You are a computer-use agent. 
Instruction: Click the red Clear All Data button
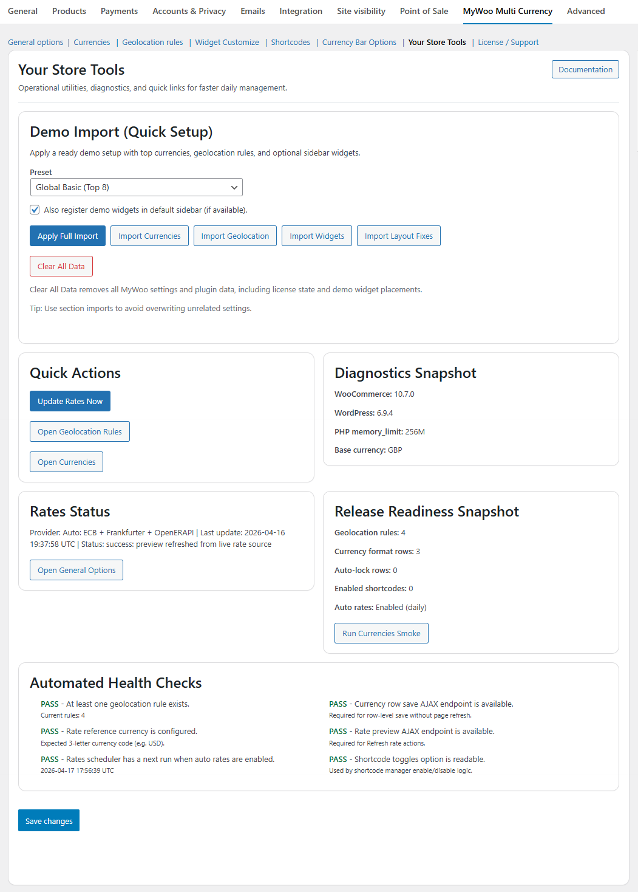click(x=61, y=266)
